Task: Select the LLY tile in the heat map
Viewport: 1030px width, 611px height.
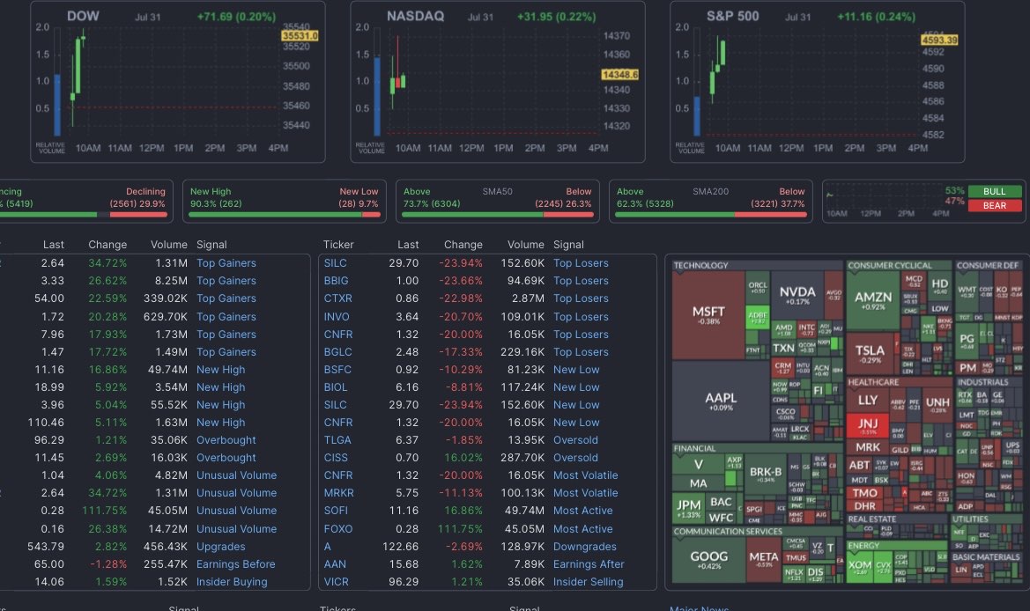Action: coord(868,401)
